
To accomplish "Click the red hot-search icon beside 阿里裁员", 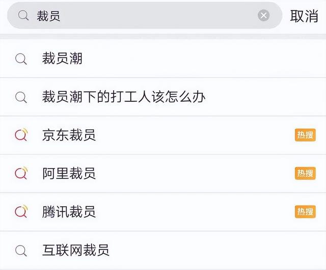I will point(21,173).
